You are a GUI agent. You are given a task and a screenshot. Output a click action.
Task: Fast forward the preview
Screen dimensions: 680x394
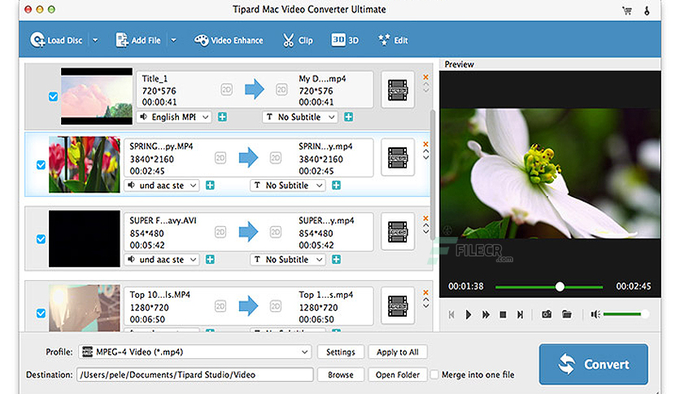pos(486,314)
